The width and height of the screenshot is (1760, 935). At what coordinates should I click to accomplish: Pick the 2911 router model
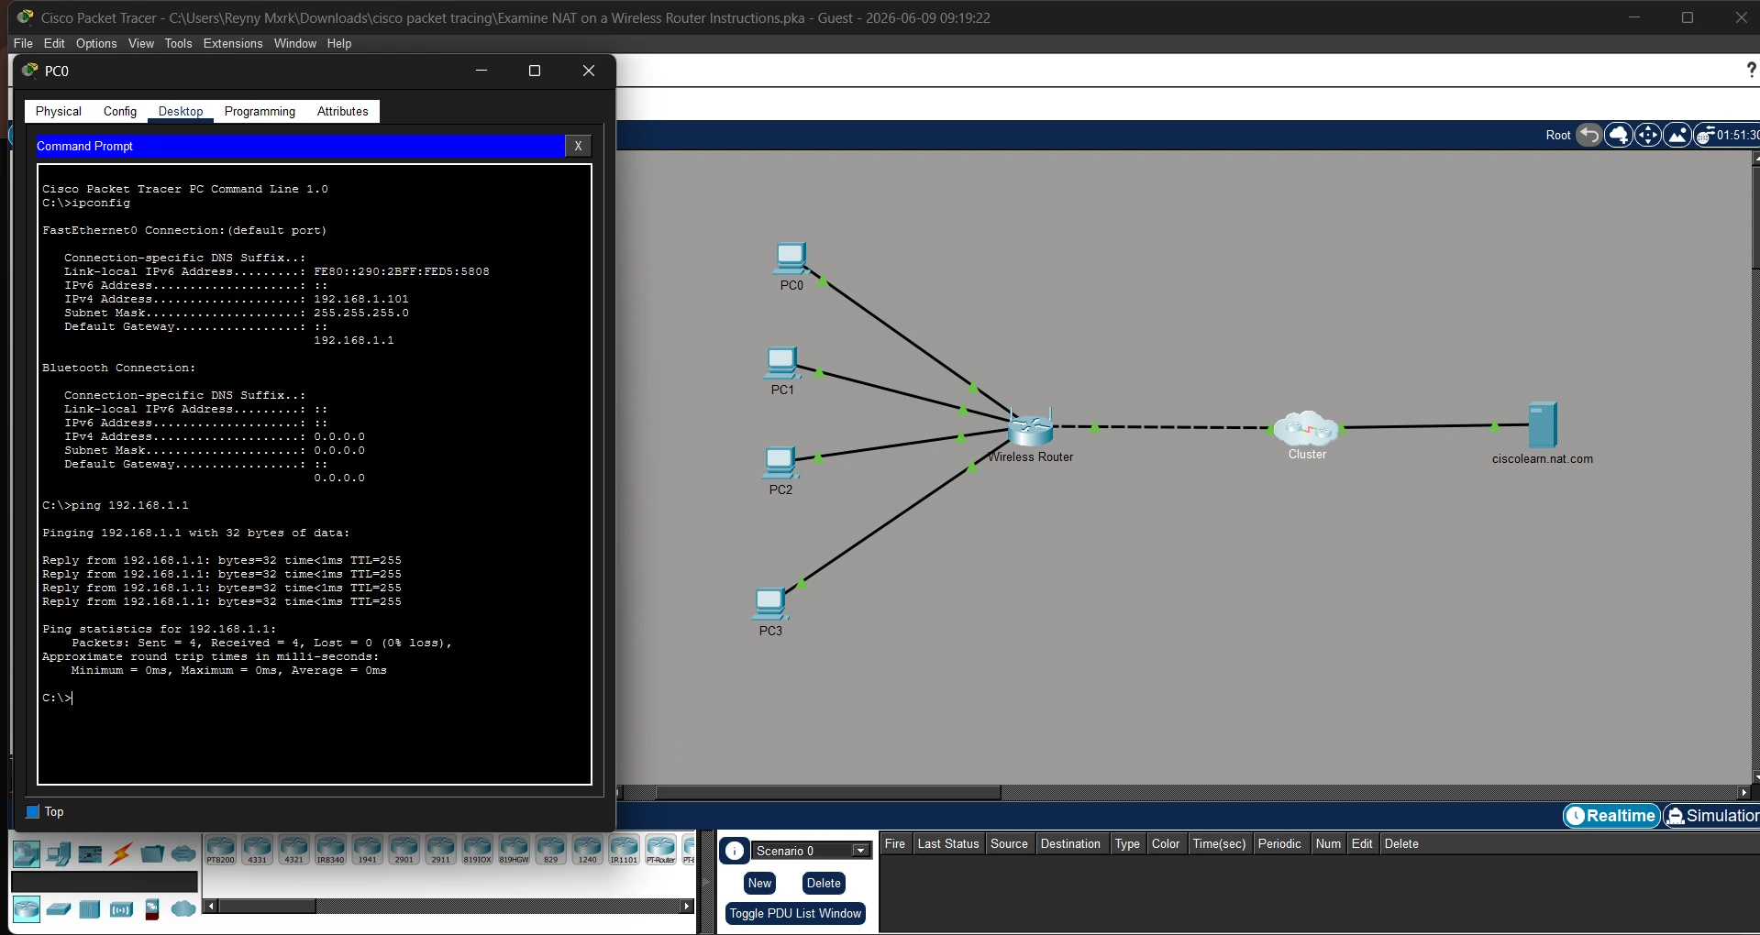(440, 850)
